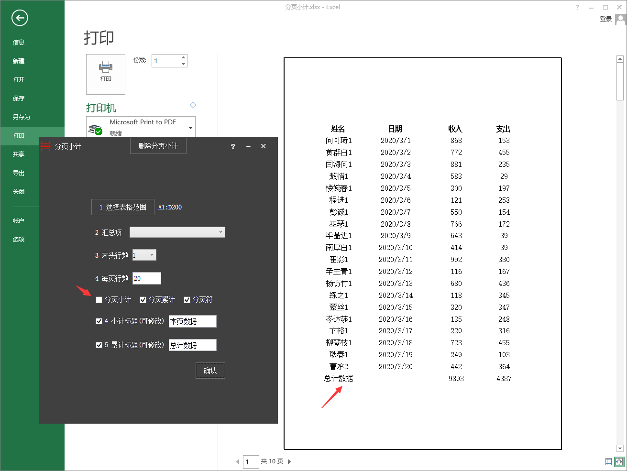Increase copies count with up arrow
Viewport: 627px width, 471px height.
(x=183, y=58)
